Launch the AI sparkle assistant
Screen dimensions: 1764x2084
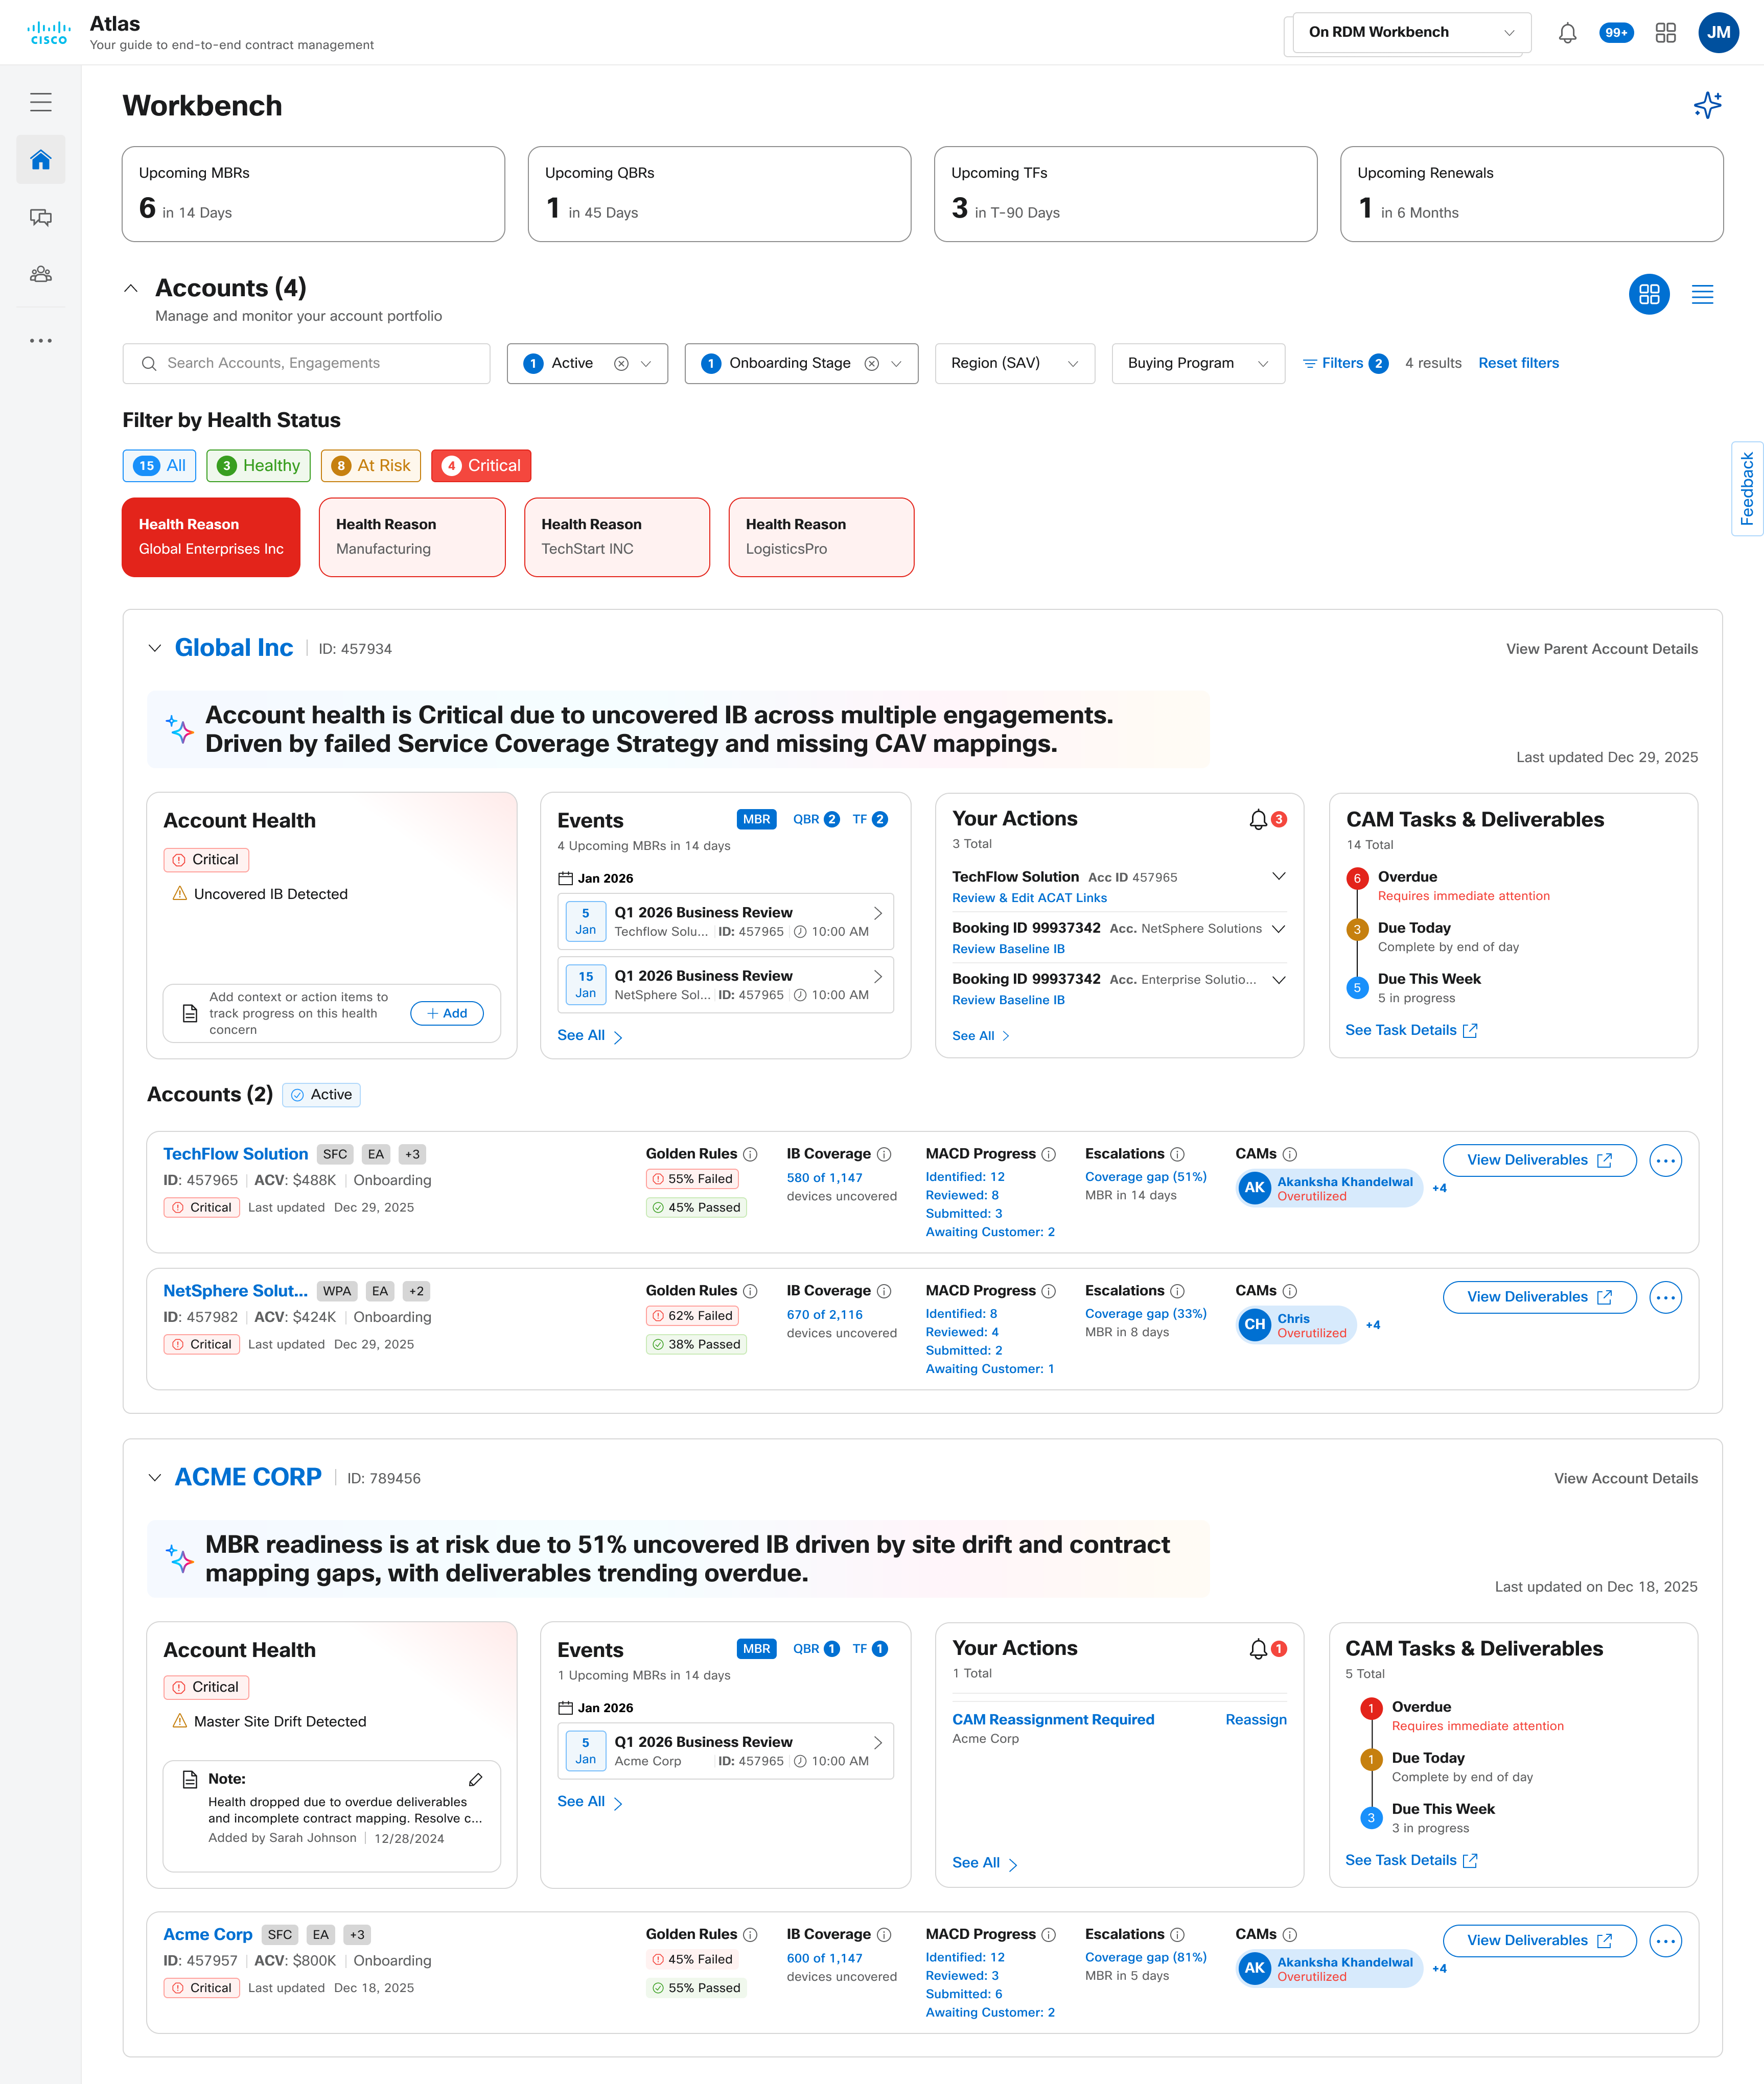coord(1708,105)
